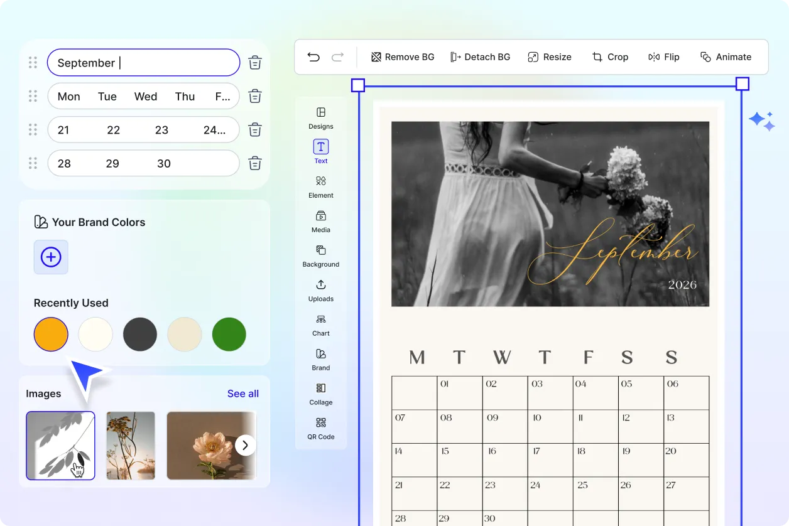Viewport: 789px width, 526px height.
Task: Open the QR Code sidebar panel
Action: tap(321, 428)
